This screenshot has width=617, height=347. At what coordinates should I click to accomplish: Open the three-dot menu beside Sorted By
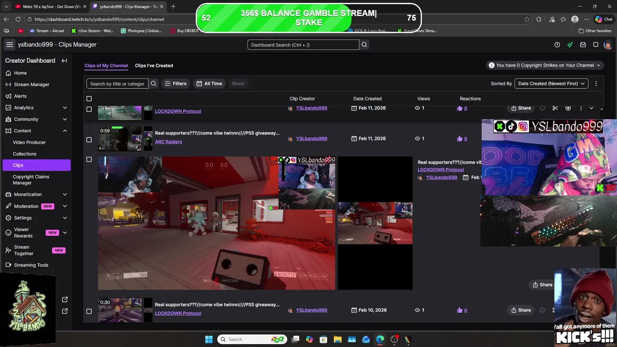tap(596, 83)
